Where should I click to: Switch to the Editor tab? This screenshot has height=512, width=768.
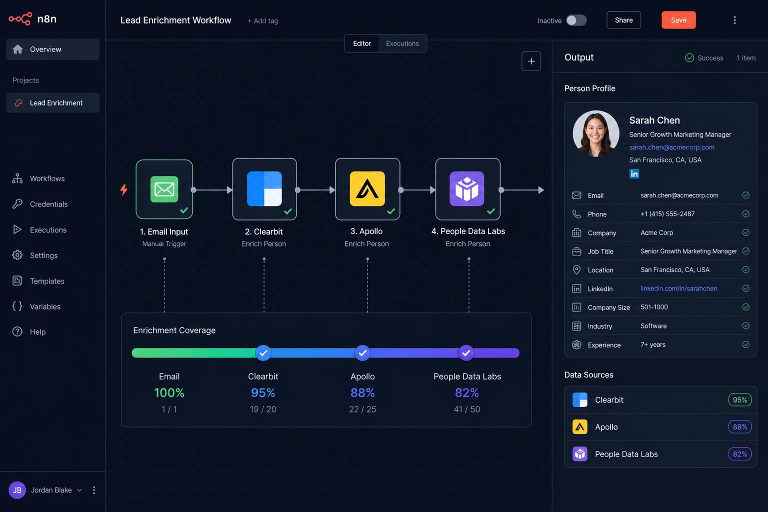[x=362, y=43]
